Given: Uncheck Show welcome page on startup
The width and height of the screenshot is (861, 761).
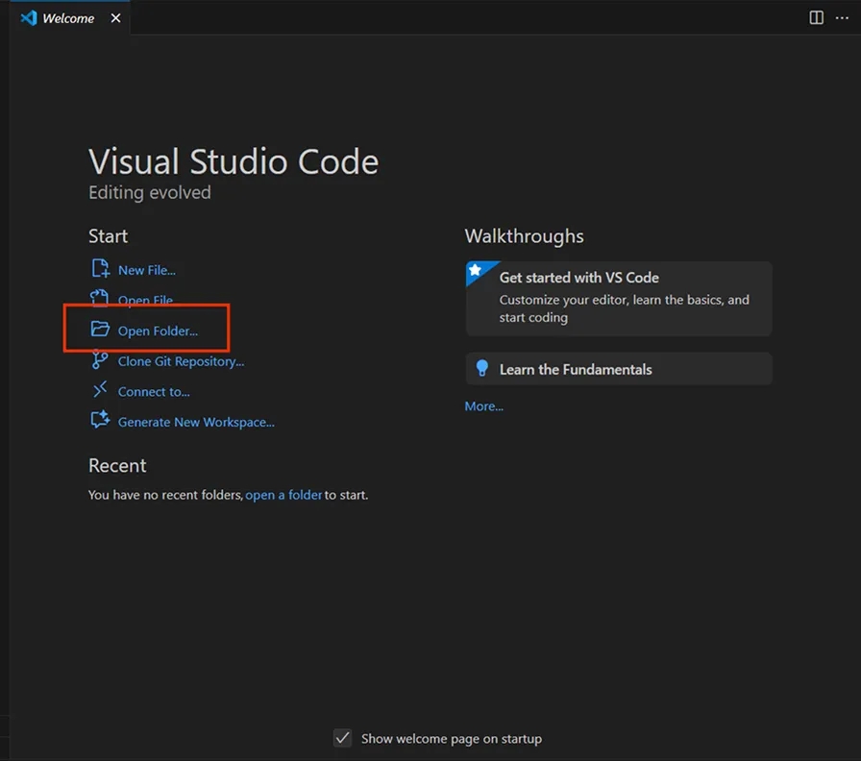Looking at the screenshot, I should 343,737.
